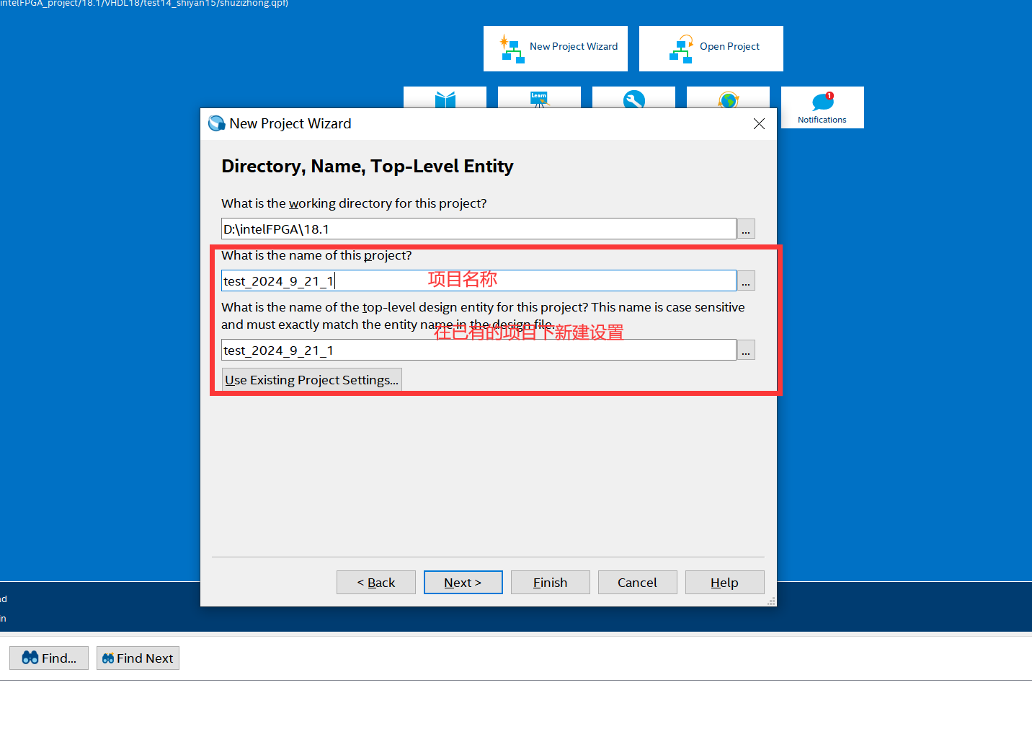The width and height of the screenshot is (1032, 755).
Task: Click the wrench support icon
Action: (633, 100)
